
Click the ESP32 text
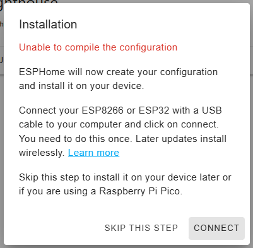154,110
